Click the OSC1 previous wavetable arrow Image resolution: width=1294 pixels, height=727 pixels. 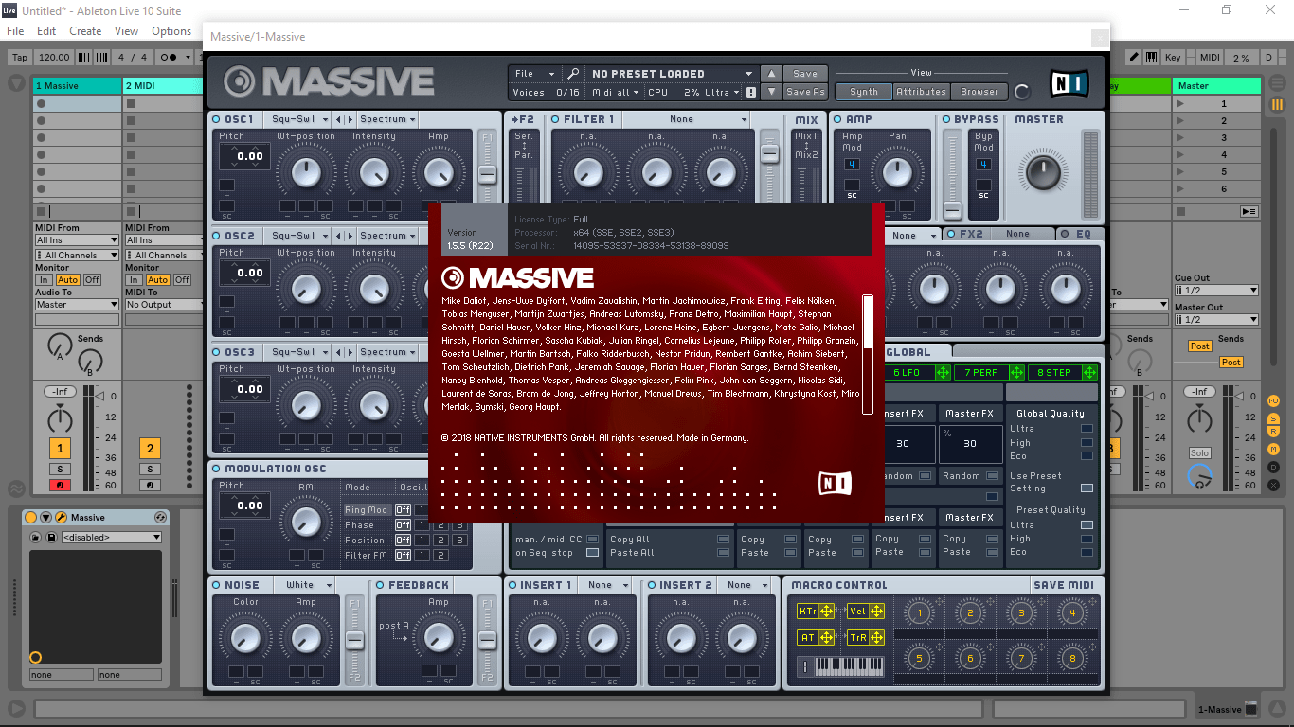point(340,120)
